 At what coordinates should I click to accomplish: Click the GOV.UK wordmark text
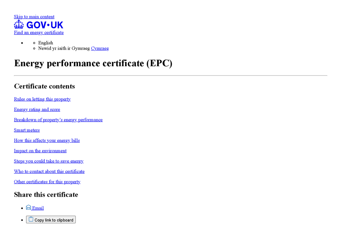point(45,25)
